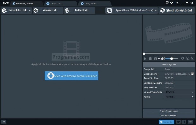Collapse the Temel Ayarlar section header
This screenshot has width=196, height=125.
click(x=168, y=65)
